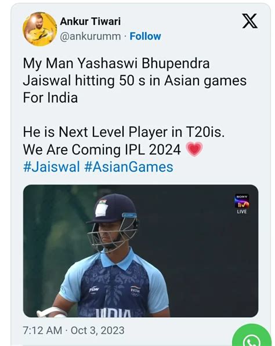Click the tweet text about Yashaswi Jaiswal
Image resolution: width=275 pixels, height=346 pixels.
click(x=135, y=81)
